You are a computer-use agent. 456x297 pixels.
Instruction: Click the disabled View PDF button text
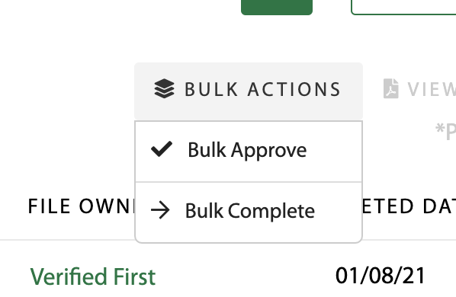click(x=432, y=89)
